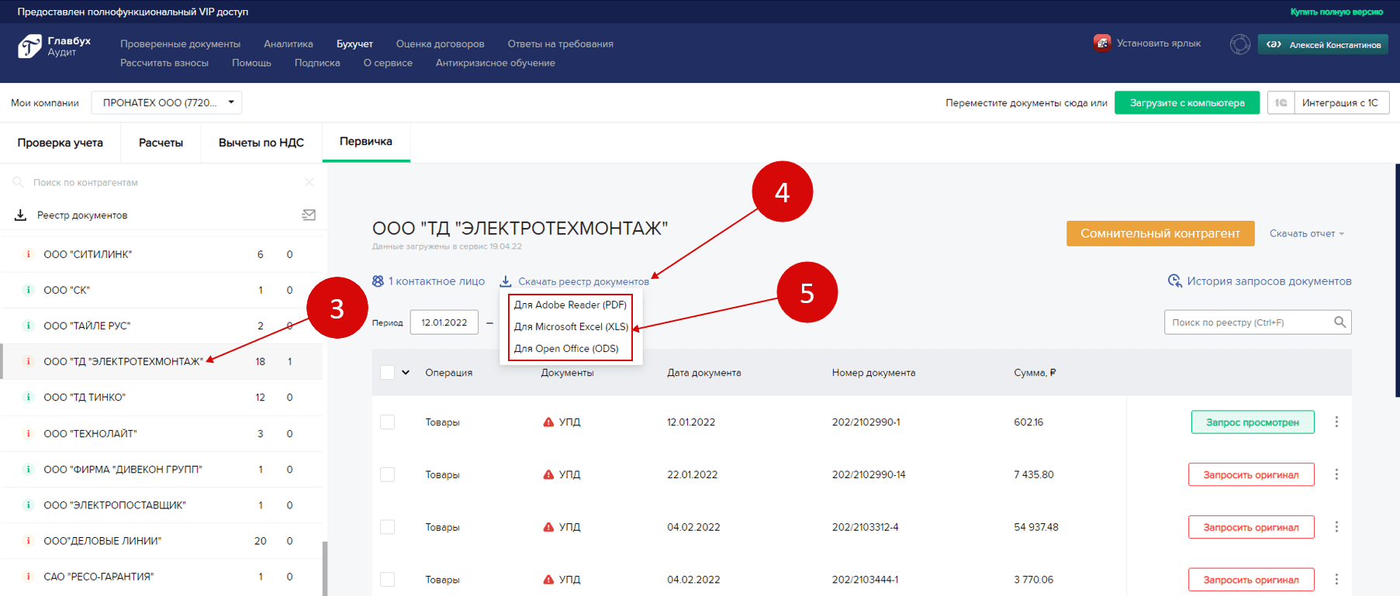Click the Запрос просмотрен button

pos(1253,422)
